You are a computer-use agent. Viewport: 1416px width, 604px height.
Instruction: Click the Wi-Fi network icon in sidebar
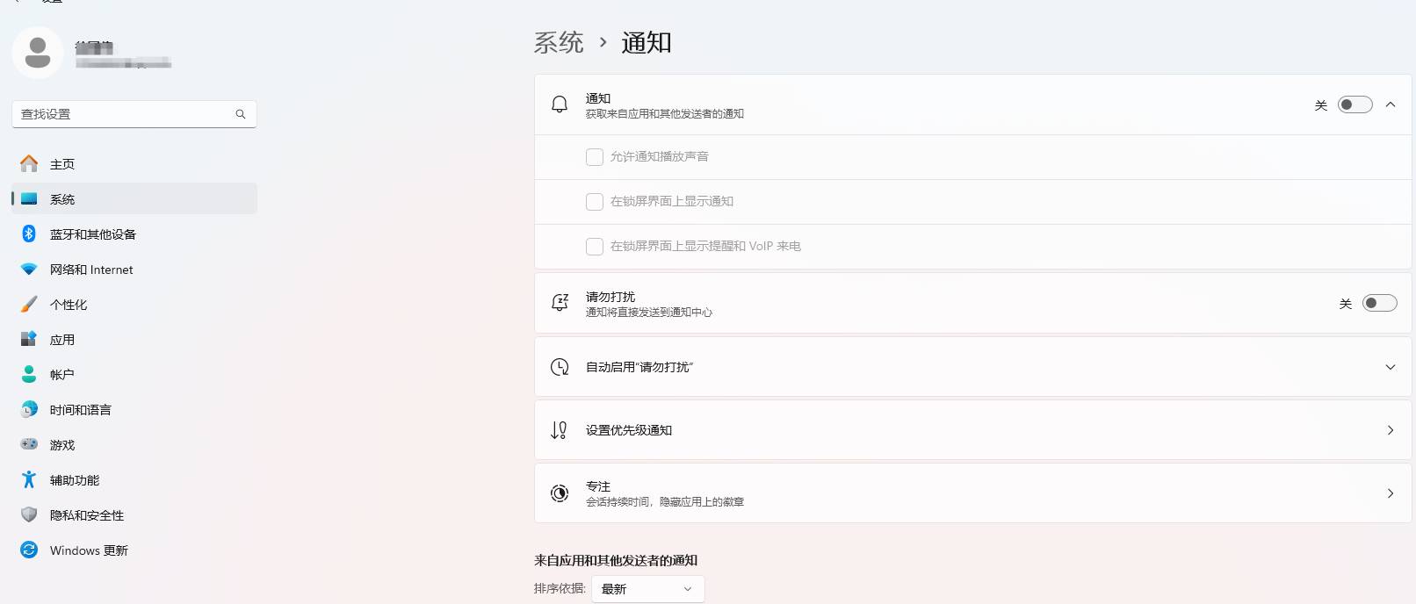[x=29, y=269]
